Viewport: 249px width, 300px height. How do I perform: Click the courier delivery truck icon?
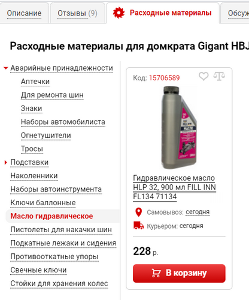coord(138,226)
